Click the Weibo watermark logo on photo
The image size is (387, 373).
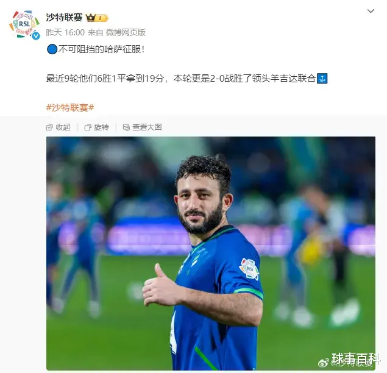click(324, 363)
